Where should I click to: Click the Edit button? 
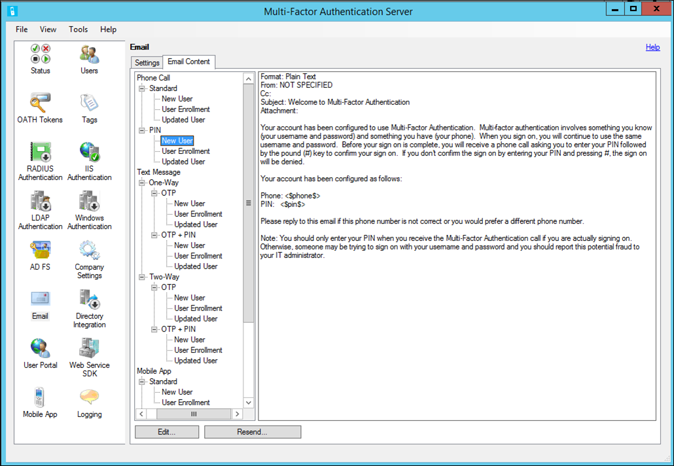tap(166, 431)
